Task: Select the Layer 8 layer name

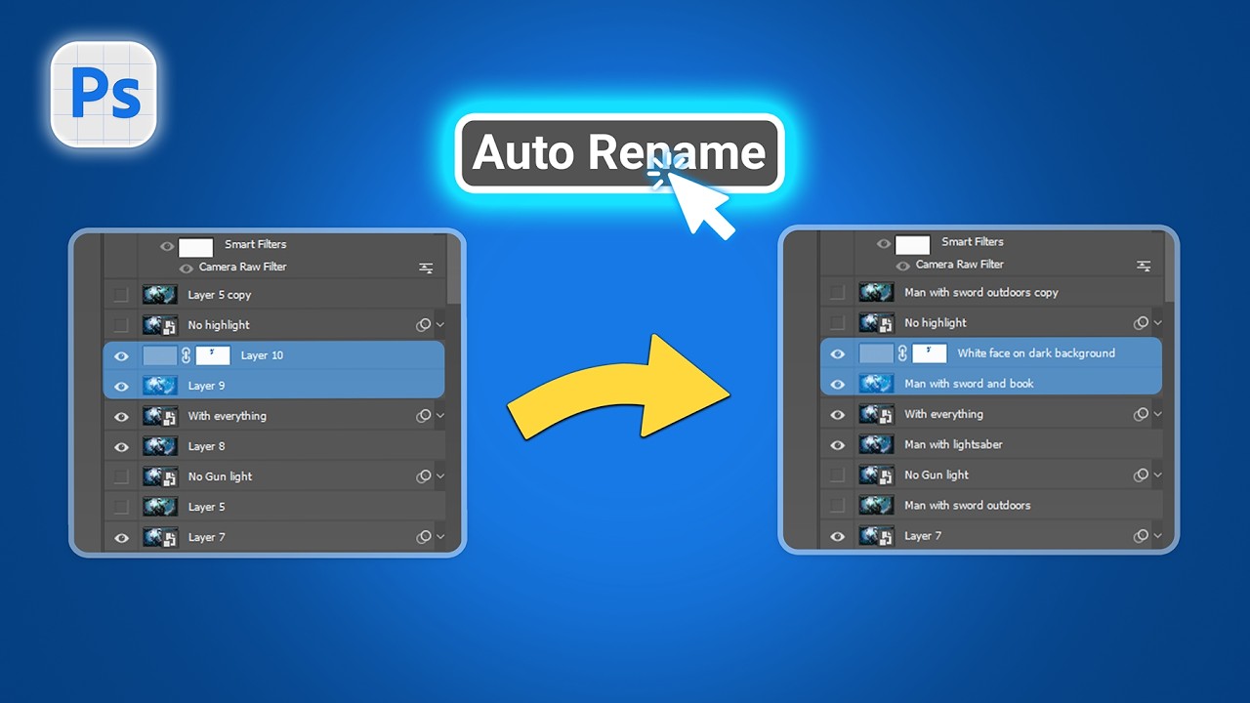Action: point(206,446)
